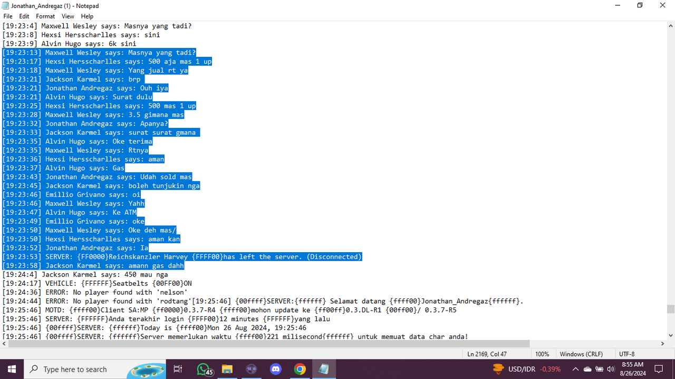Click the OneDrive cloud tray icon

587,369
